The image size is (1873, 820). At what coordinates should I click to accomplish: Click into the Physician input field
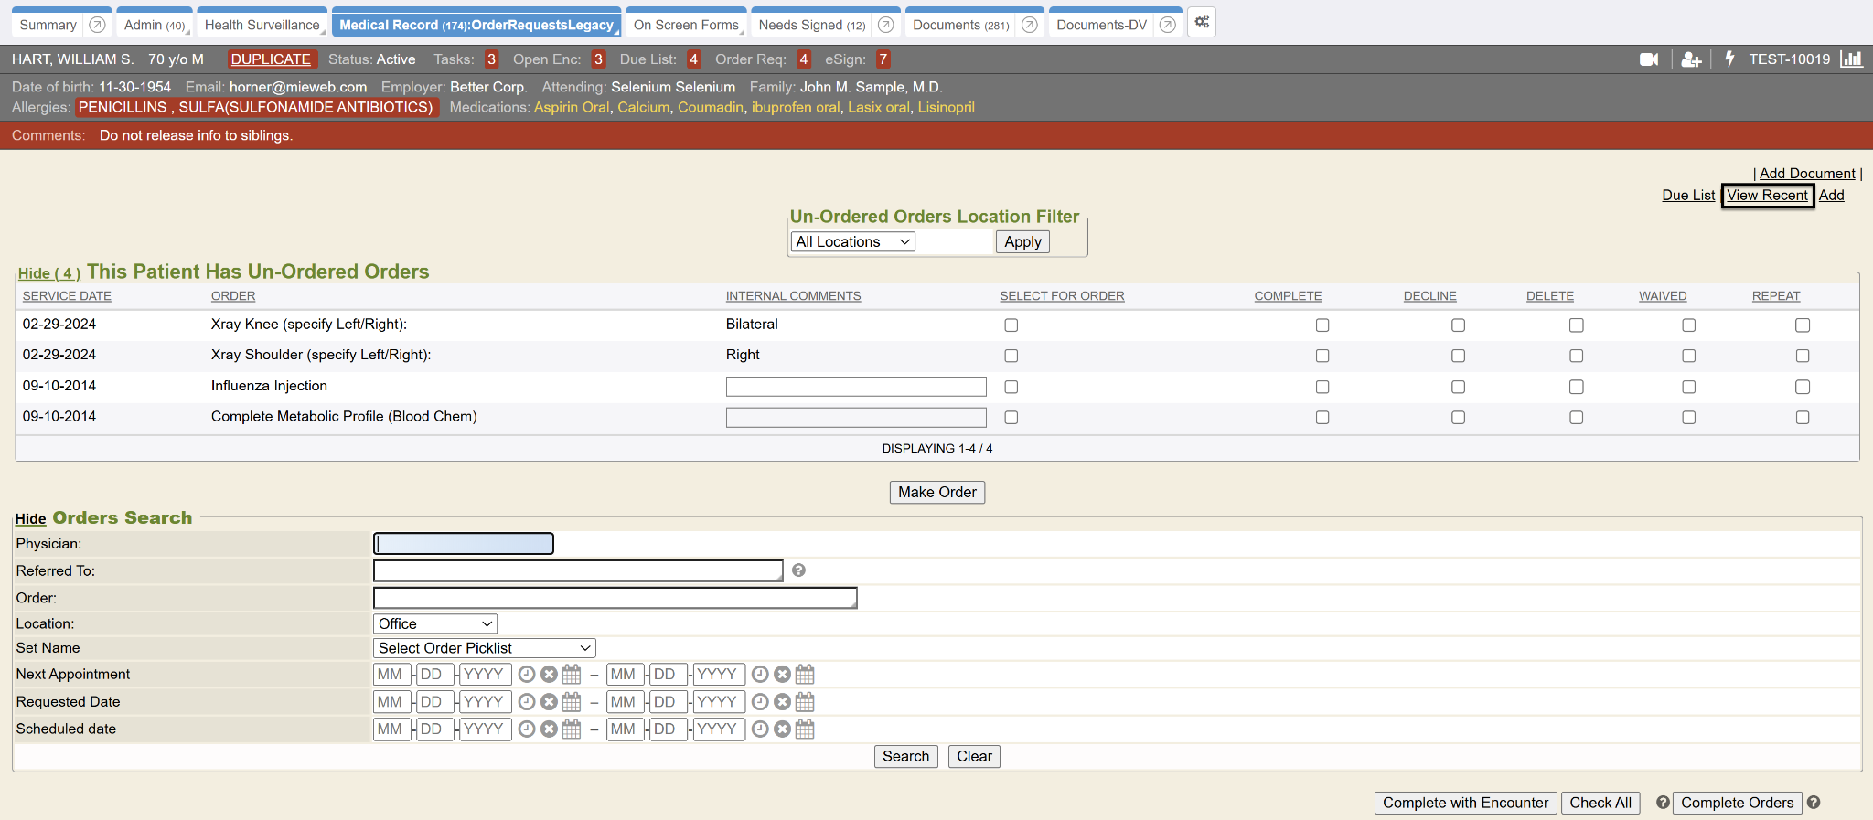click(x=464, y=544)
